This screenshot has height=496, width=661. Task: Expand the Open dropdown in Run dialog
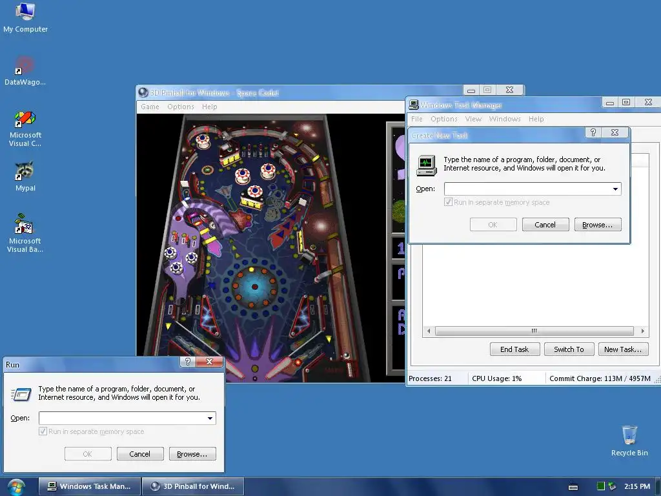coord(210,418)
